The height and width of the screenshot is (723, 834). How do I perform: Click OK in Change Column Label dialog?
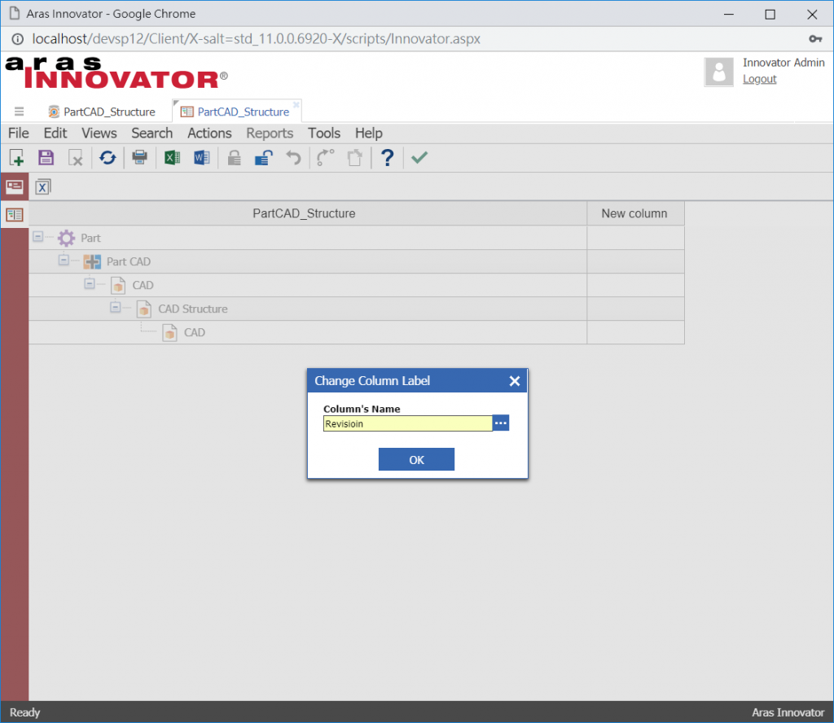(x=416, y=459)
